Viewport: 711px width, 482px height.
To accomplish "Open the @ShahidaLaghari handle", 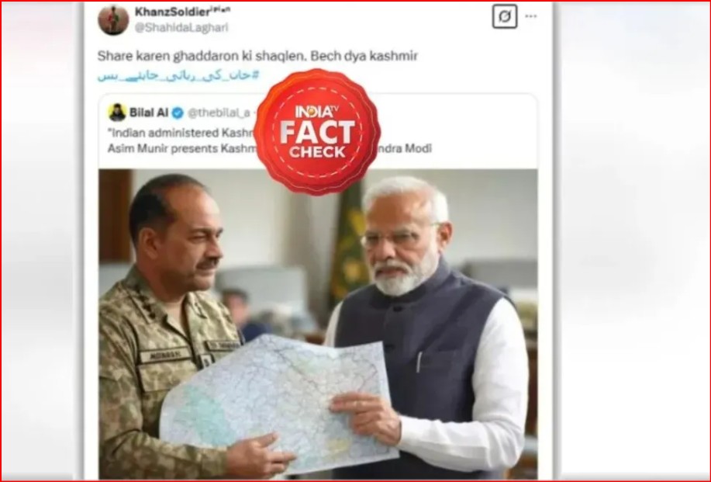I will coord(181,28).
